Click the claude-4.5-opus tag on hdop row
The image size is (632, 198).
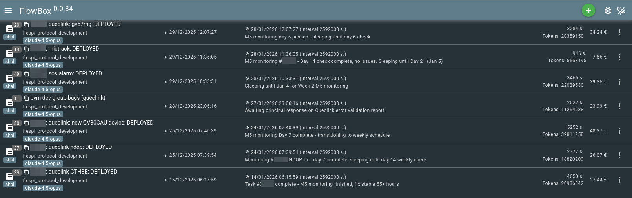(43, 163)
